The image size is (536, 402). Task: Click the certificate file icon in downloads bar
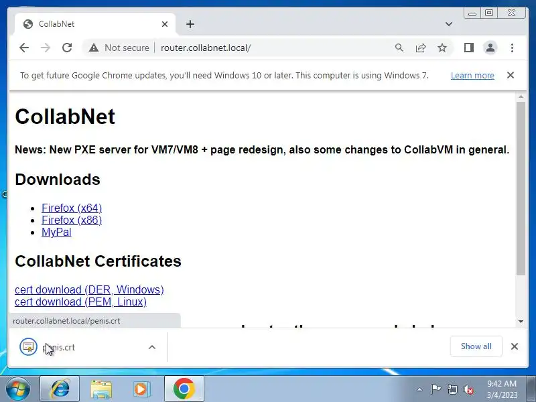click(28, 347)
